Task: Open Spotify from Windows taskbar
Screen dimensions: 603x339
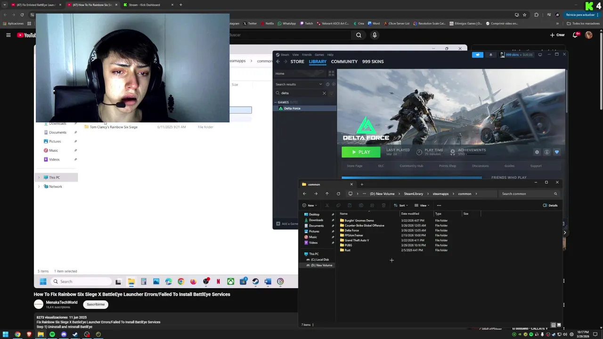Action: (x=52, y=335)
